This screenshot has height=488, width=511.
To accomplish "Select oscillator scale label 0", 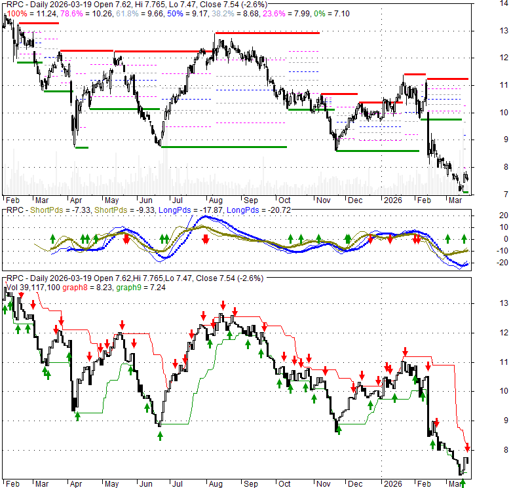I will [x=506, y=239].
